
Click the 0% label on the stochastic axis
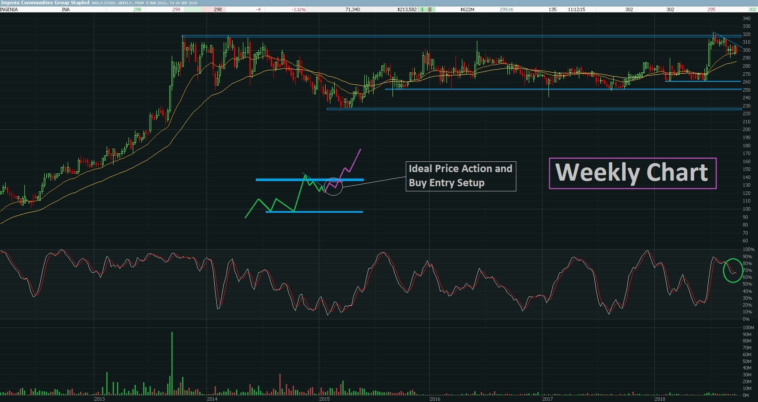click(746, 319)
